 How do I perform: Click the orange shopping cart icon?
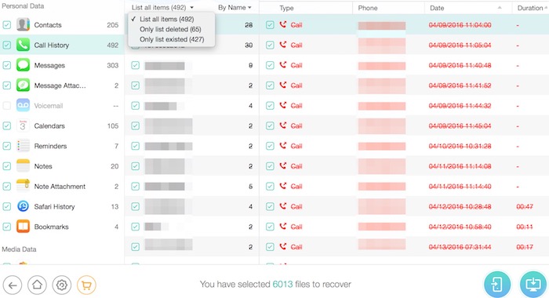86,285
